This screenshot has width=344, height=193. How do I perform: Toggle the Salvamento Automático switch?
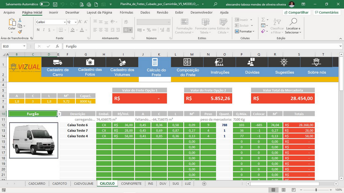pos(44,4)
